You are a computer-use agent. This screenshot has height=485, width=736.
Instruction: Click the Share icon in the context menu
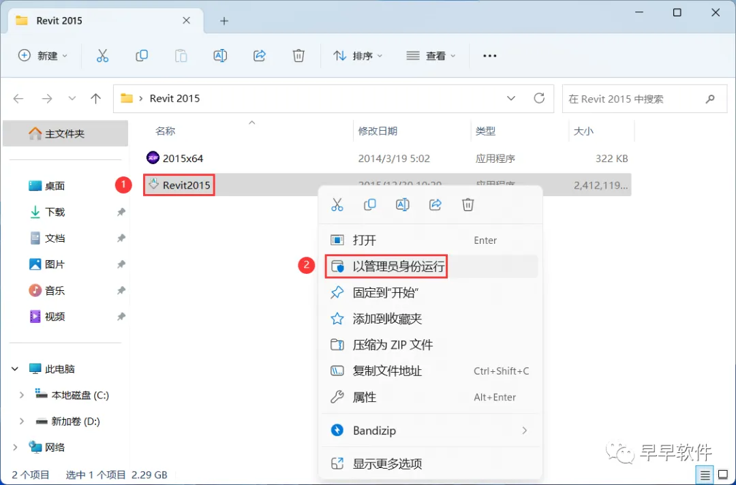435,204
